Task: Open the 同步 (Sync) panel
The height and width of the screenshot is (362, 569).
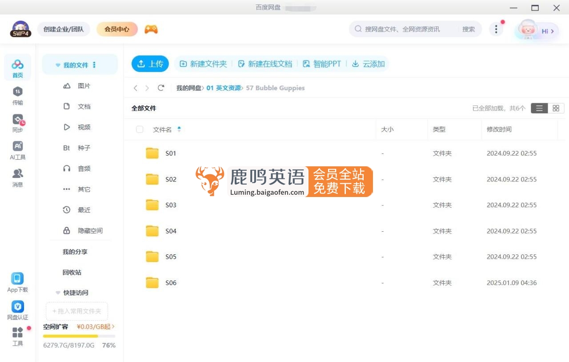Action: (x=17, y=122)
